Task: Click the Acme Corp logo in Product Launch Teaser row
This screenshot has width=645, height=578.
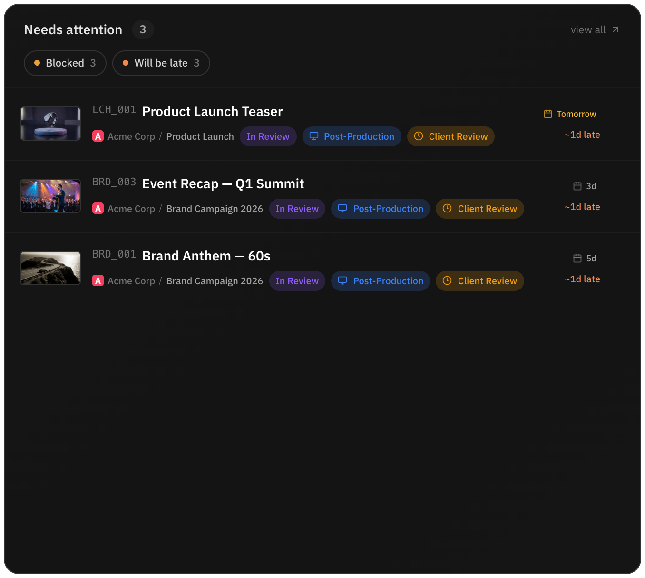Action: [x=98, y=136]
